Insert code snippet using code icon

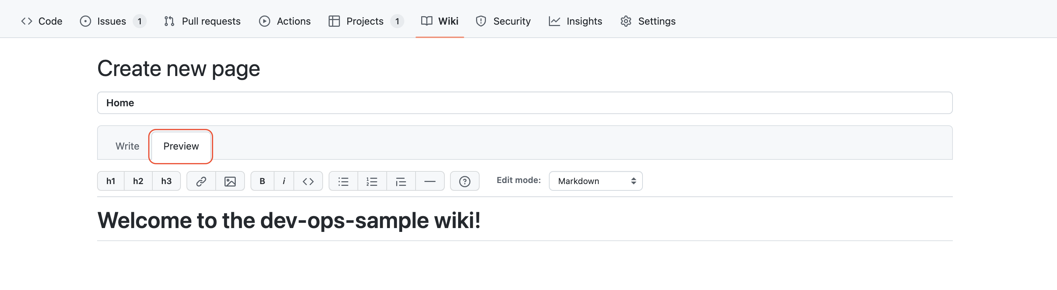tap(308, 181)
